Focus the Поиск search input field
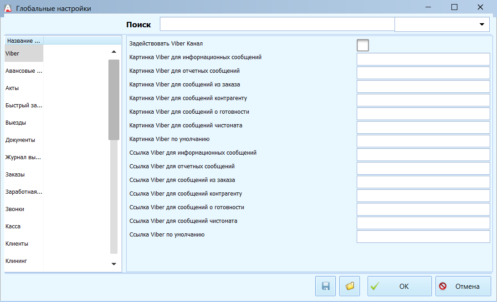The image size is (497, 302). point(277,24)
